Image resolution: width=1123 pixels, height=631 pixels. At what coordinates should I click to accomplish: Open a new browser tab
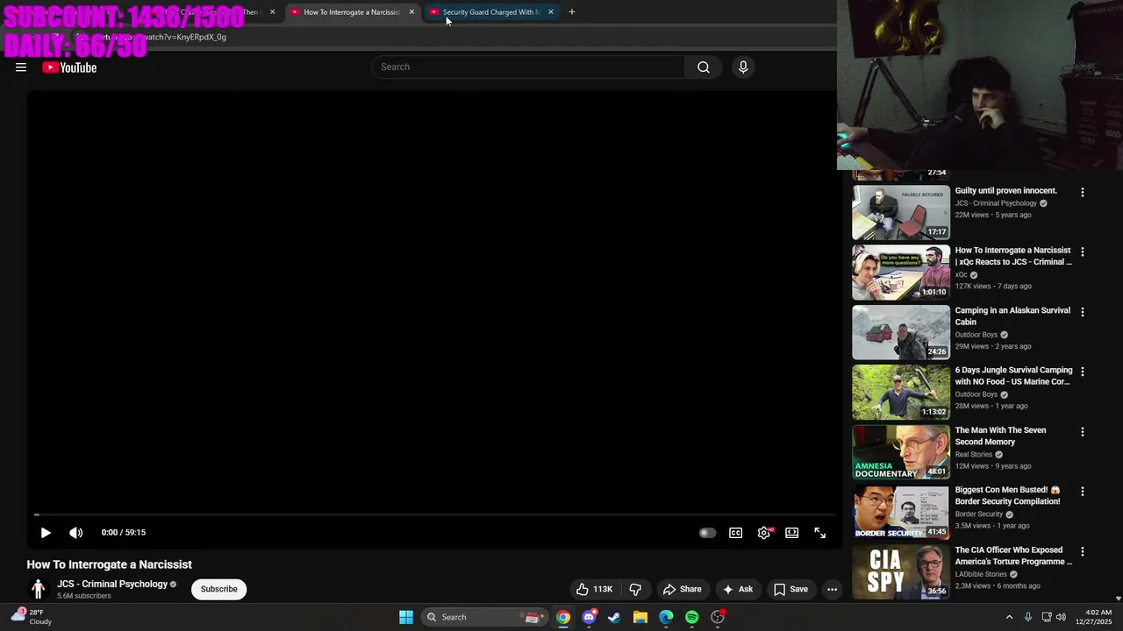point(572,12)
